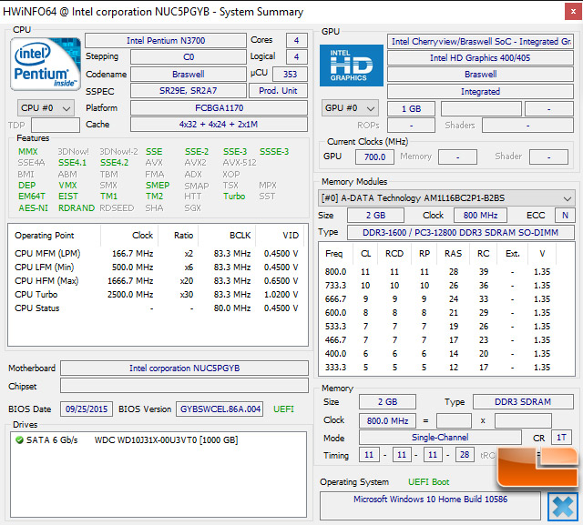Viewport: 583px width, 525px height.
Task: Click the SSE4.2 feature label
Action: pos(114,163)
